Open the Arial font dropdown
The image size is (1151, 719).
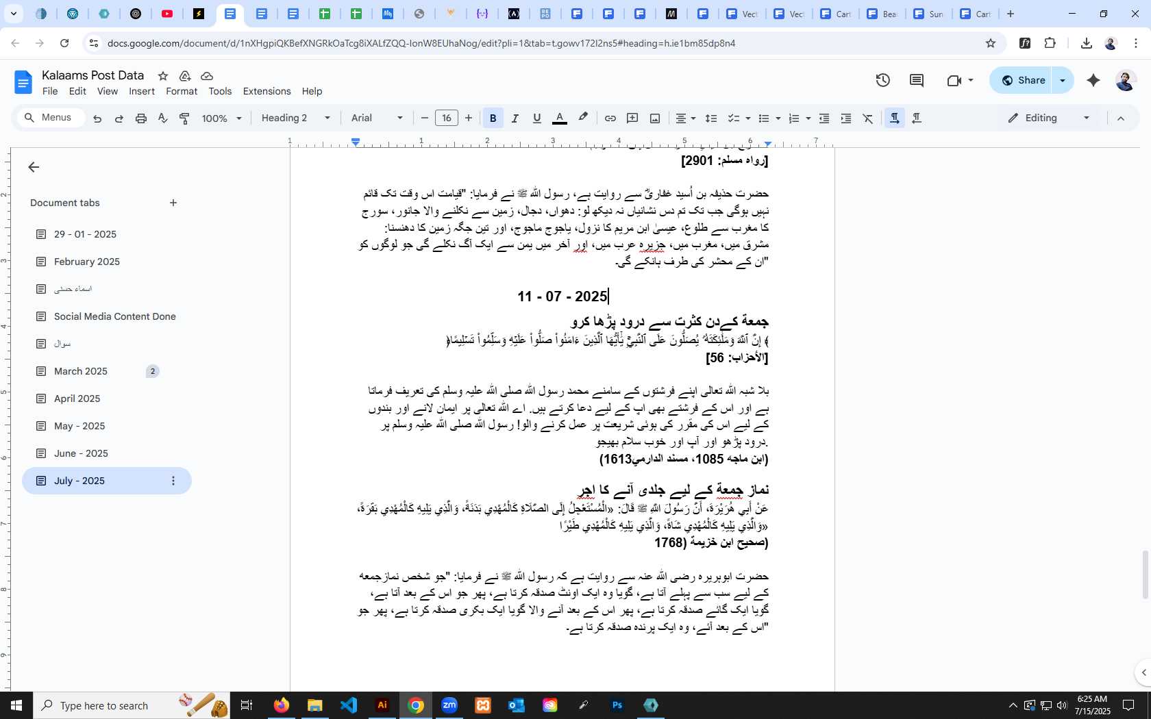pos(377,118)
